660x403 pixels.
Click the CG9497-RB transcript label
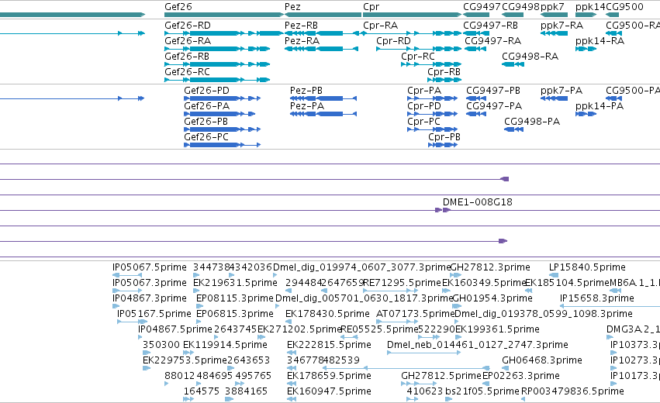[x=490, y=26]
